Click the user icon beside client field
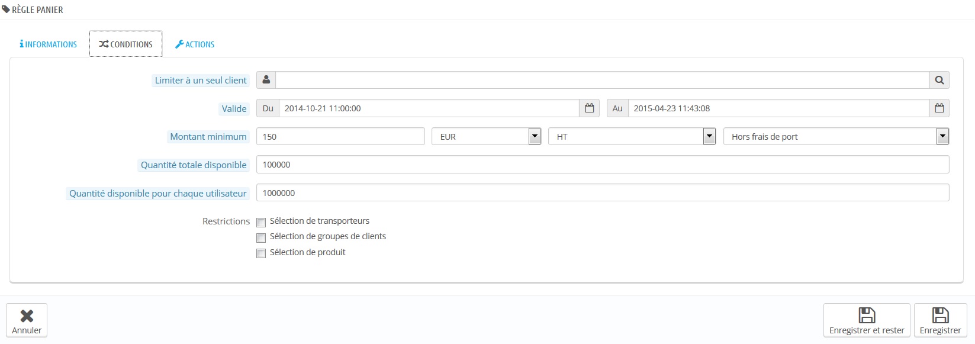 tap(266, 80)
